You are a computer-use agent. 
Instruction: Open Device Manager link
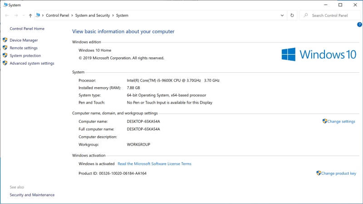pos(24,40)
